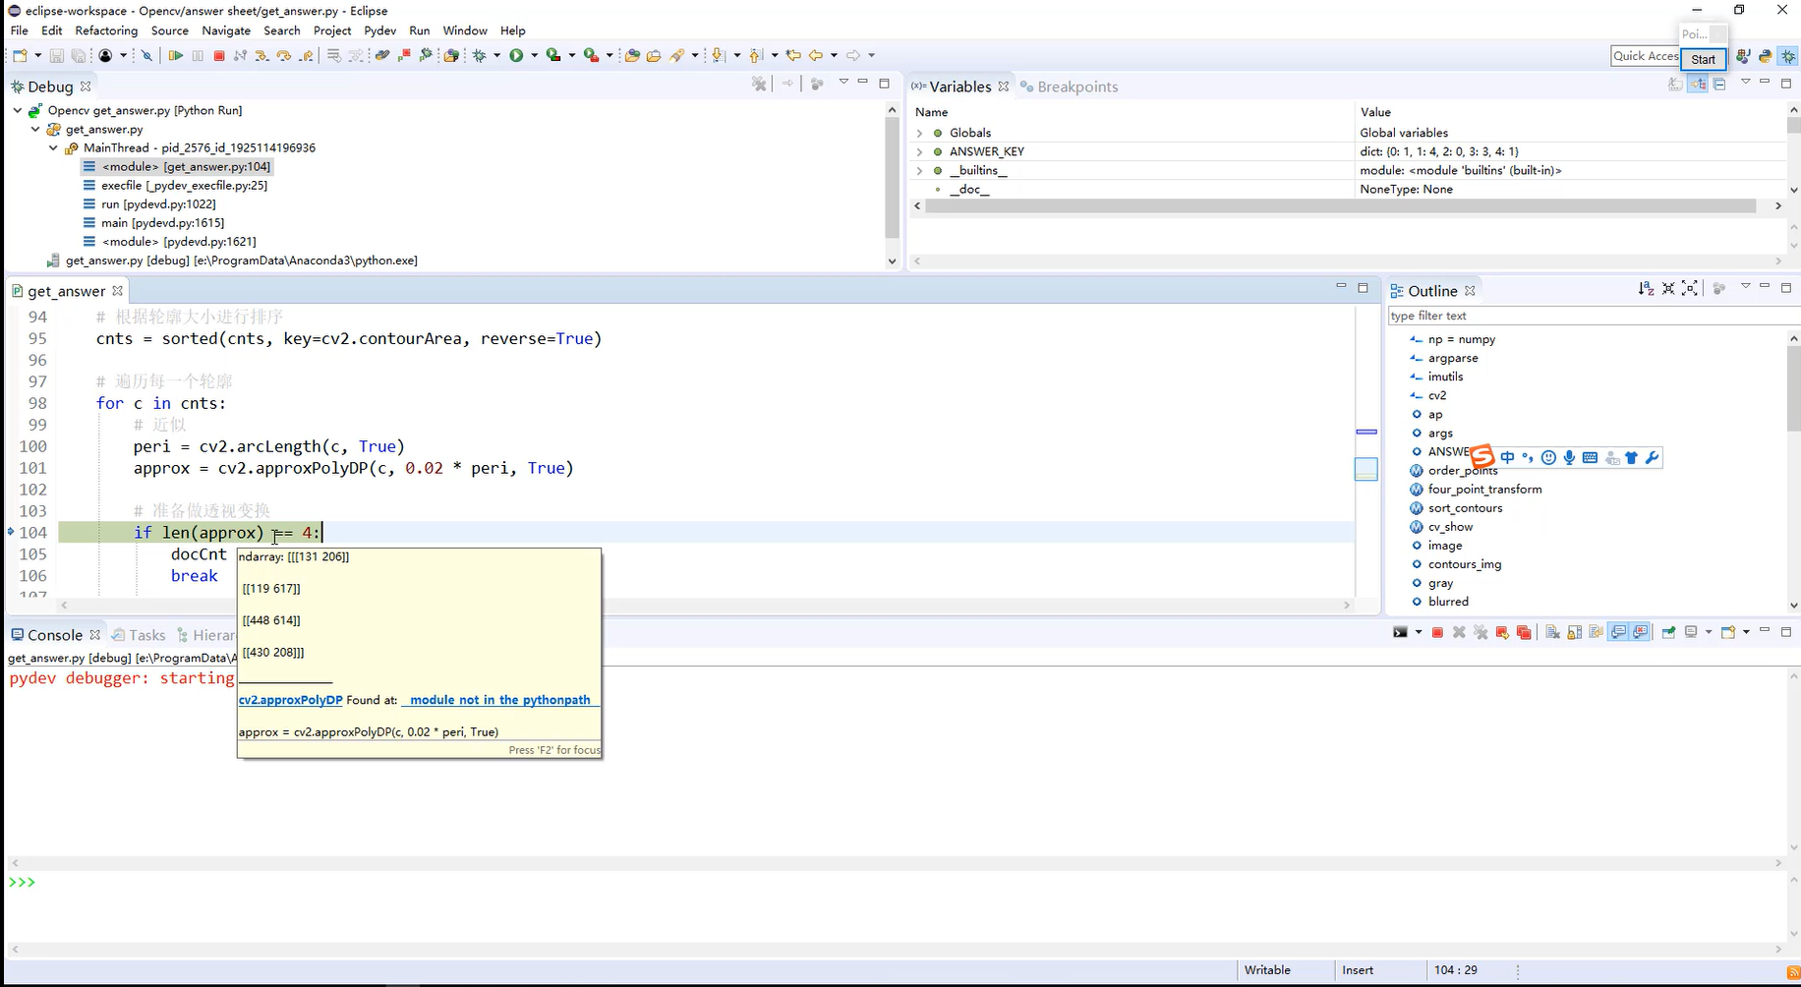
Task: Toggle Word Wrap in the Console
Action: (1596, 632)
